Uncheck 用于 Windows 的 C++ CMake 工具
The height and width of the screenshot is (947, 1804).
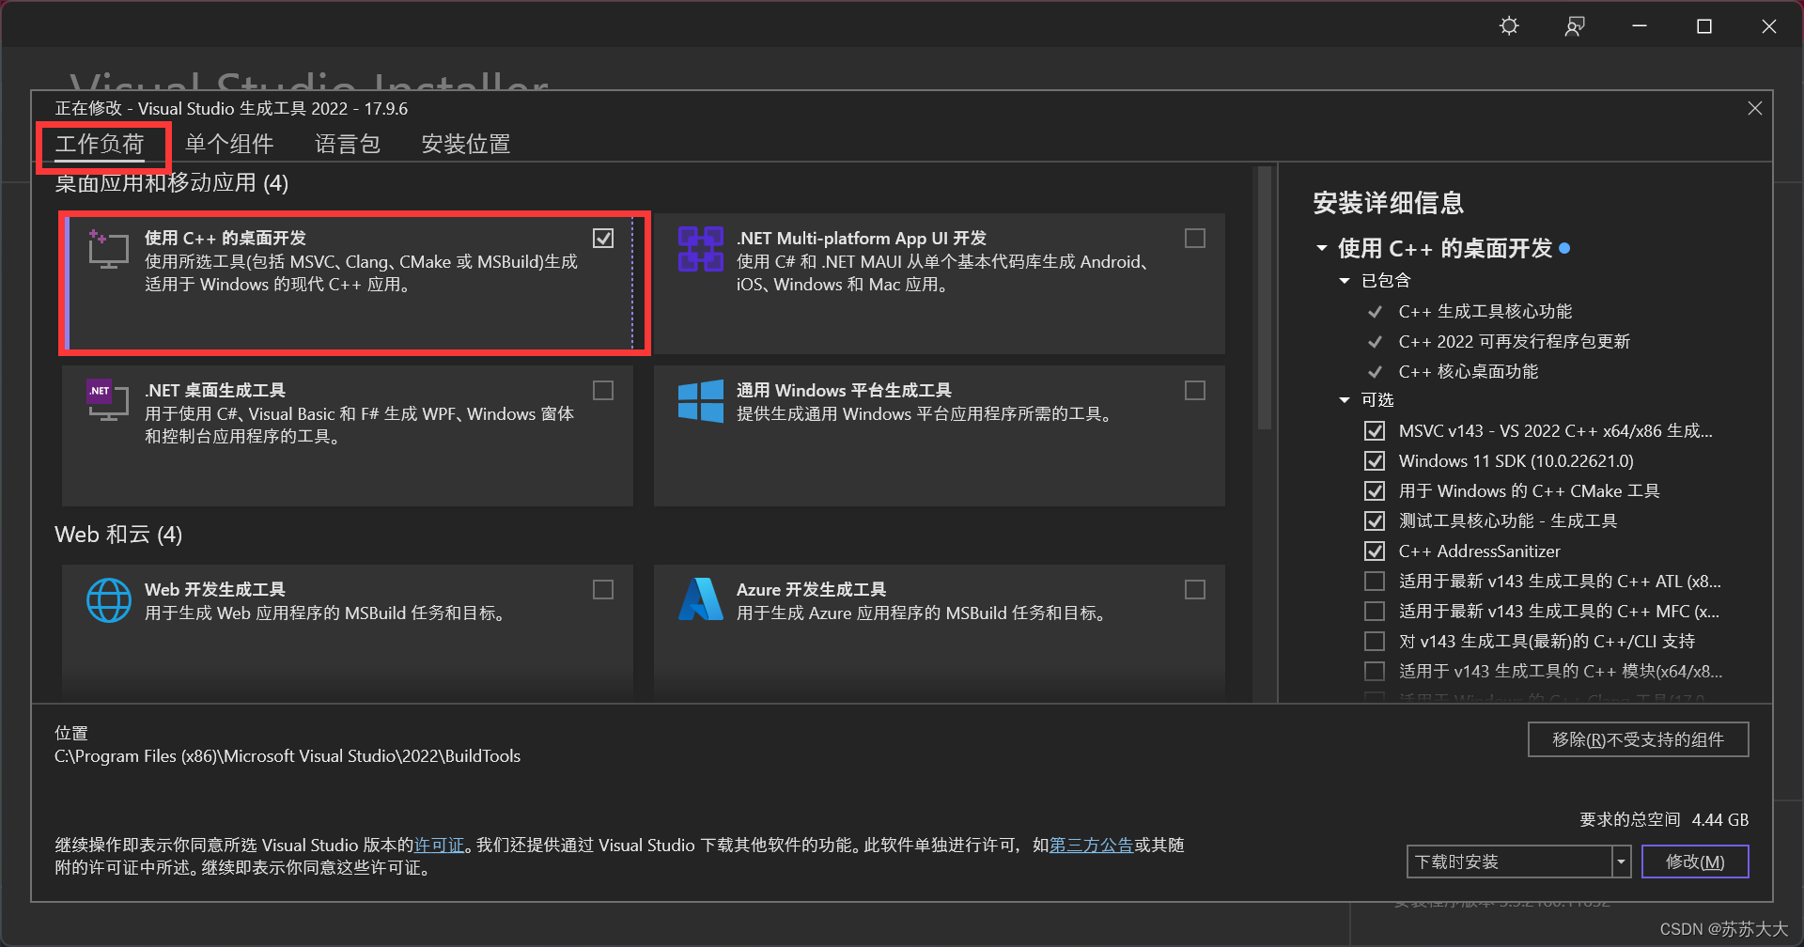1375,491
